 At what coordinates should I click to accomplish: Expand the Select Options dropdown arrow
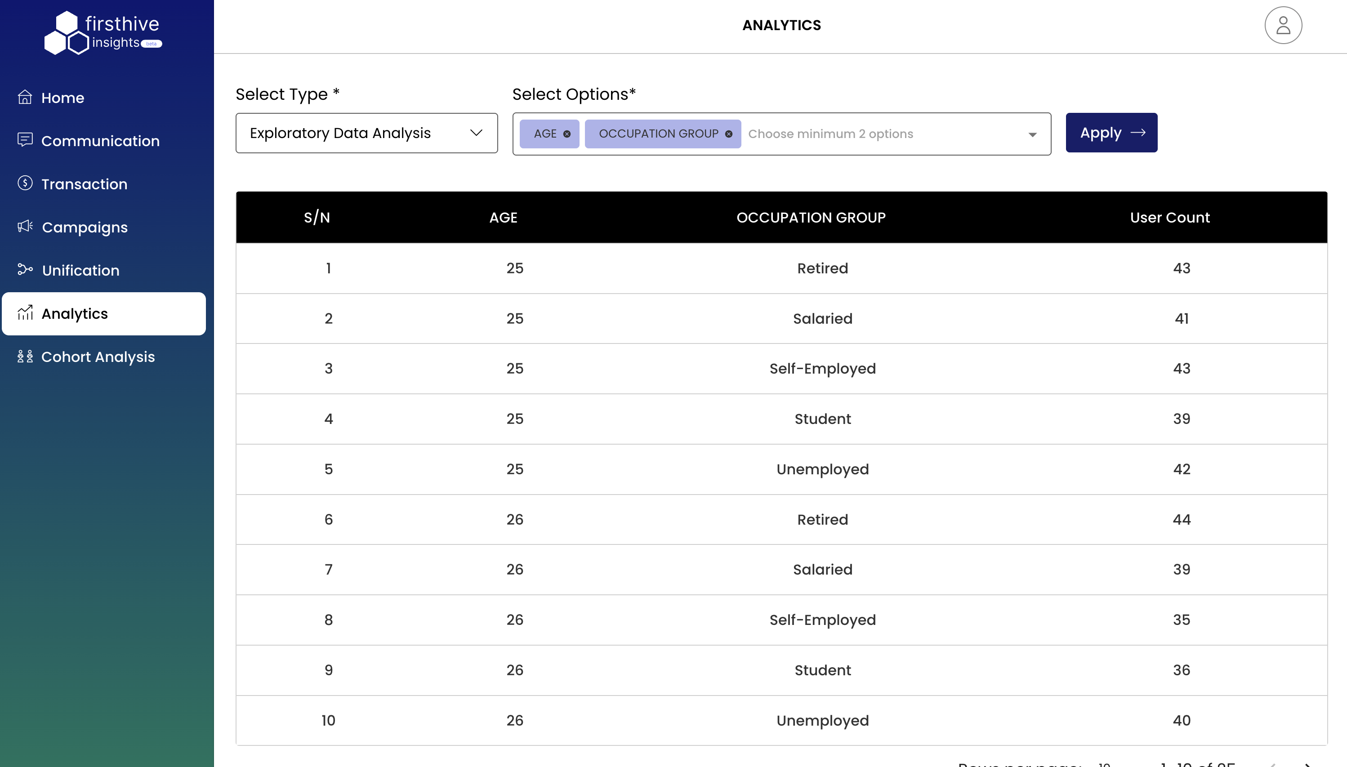pos(1032,134)
